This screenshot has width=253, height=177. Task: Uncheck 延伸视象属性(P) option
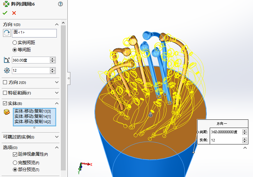coord(15,154)
